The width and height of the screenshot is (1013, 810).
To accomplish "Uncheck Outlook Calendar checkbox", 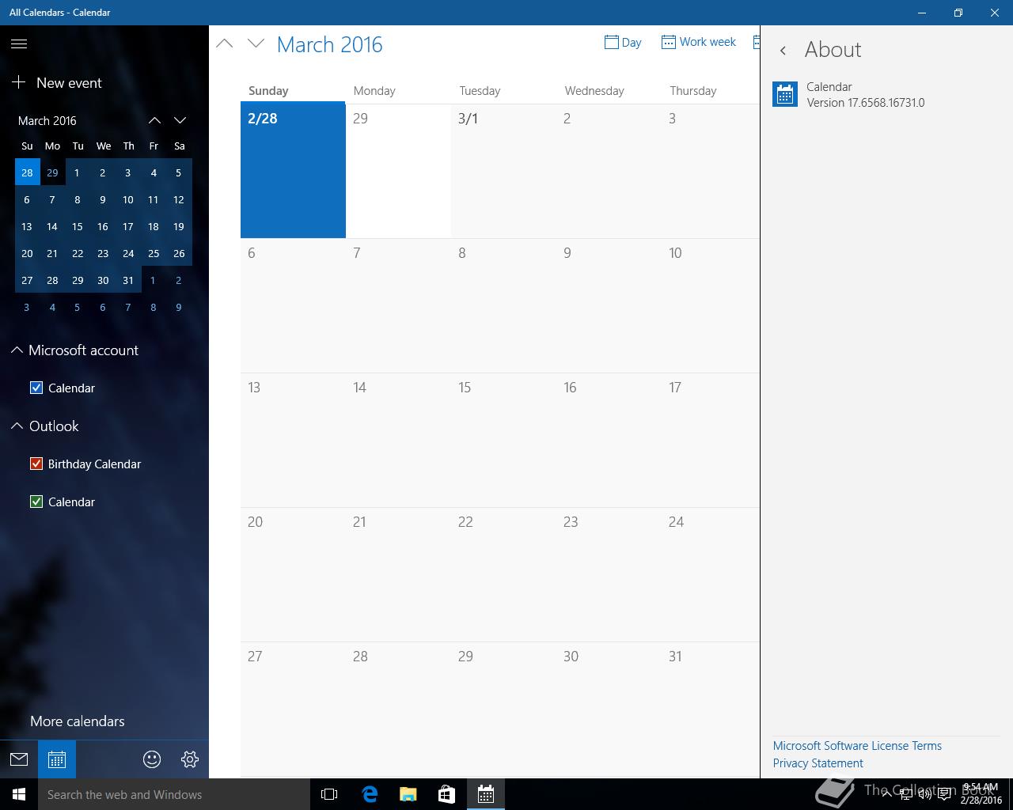I will pos(36,502).
